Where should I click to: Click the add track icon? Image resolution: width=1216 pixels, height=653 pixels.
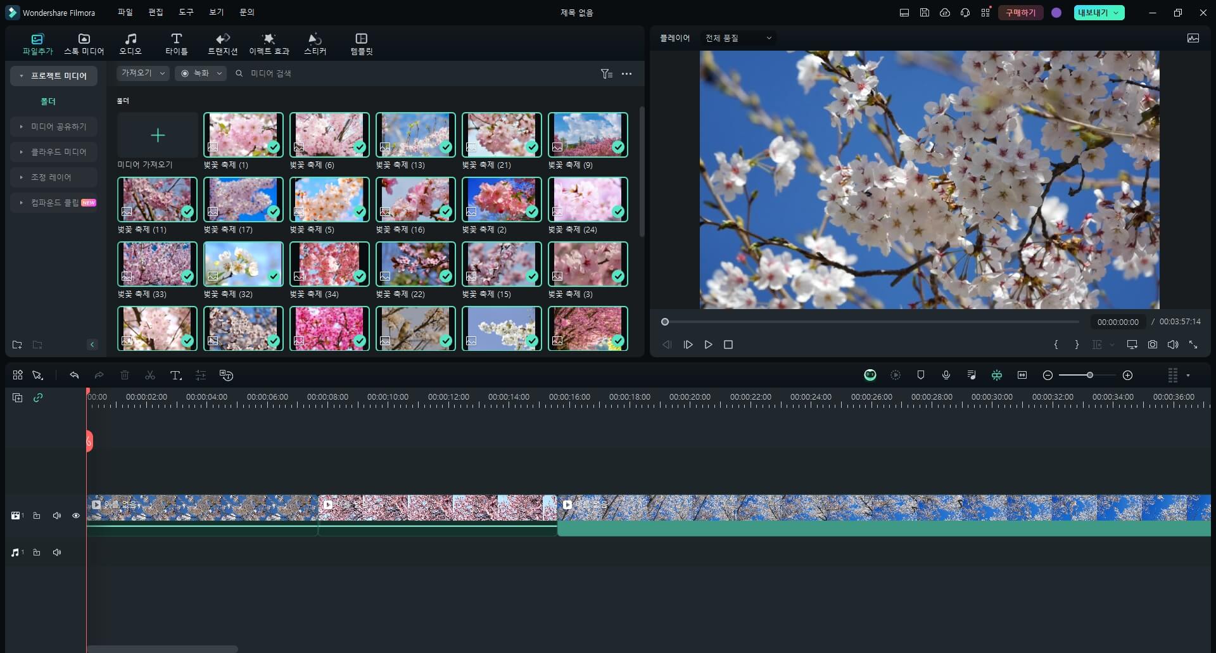tap(18, 398)
